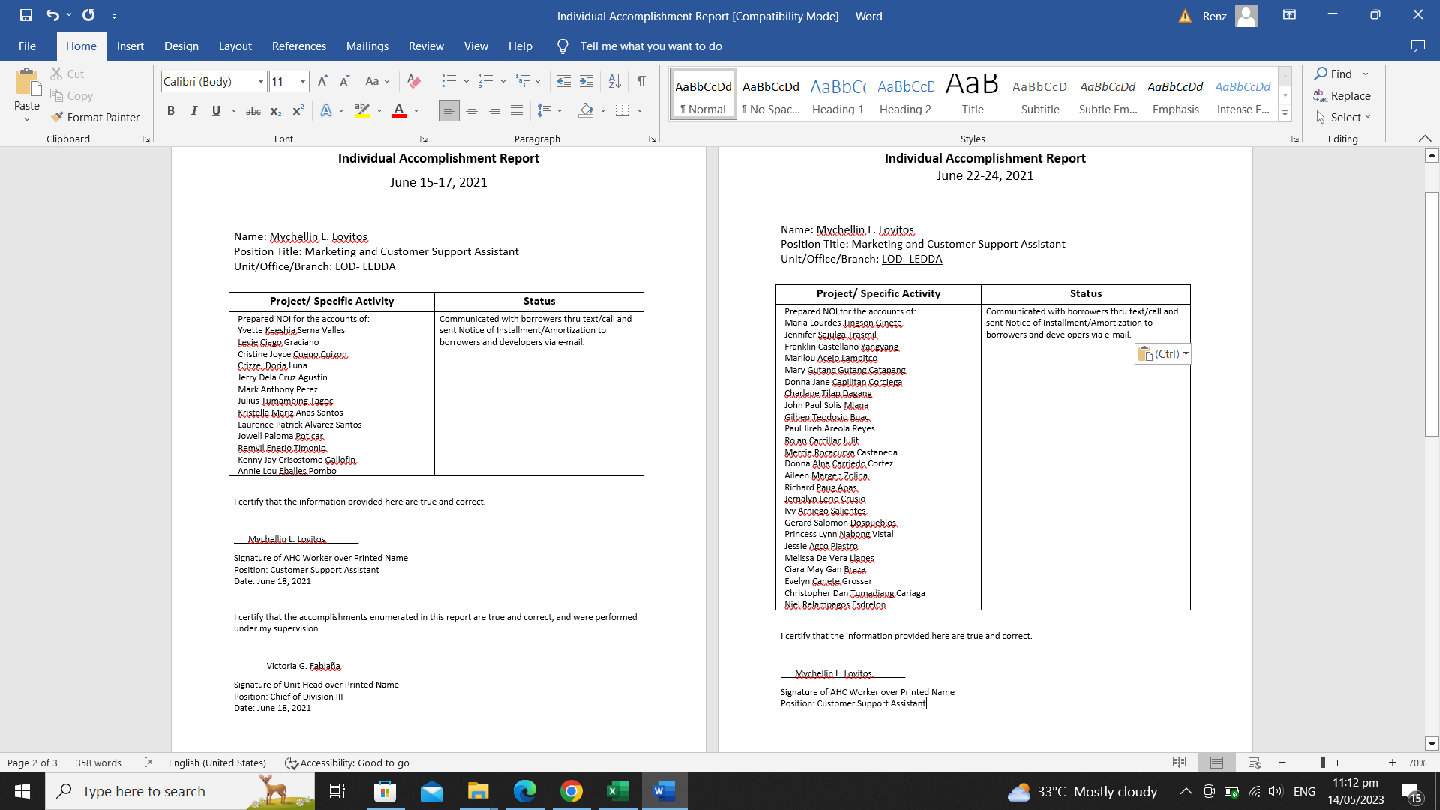1440x810 pixels.
Task: Increase paragraph indent
Action: 586,81
